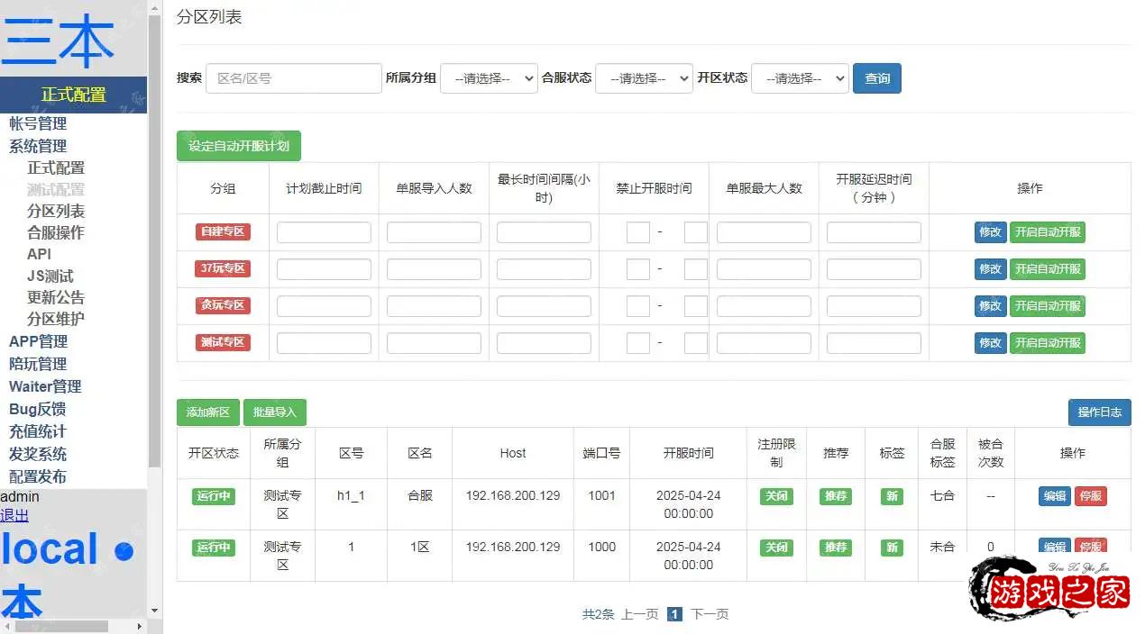This screenshot has height=634, width=1145.
Task: Enable 开启自动开服 for 37玩专区
Action: click(1047, 269)
